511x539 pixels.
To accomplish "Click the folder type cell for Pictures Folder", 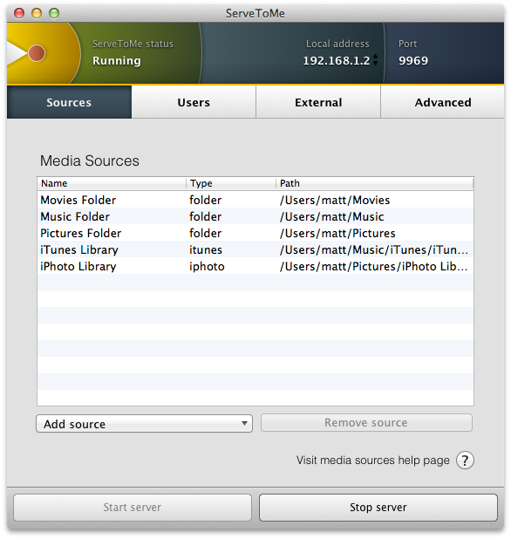I will (x=206, y=233).
